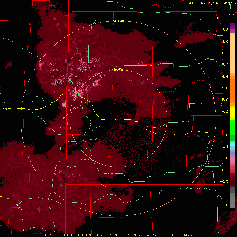Click the 8.2 scale value
Screen dimensions: 237x237
click(x=225, y=53)
